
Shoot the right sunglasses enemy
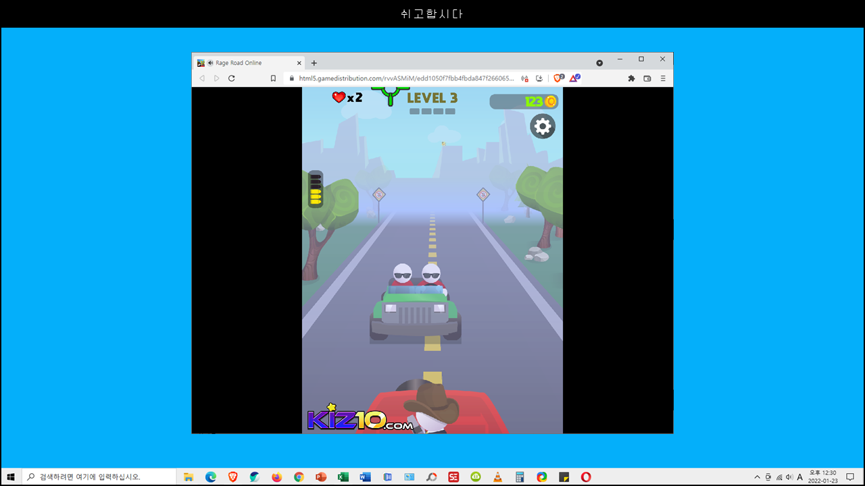pyautogui.click(x=431, y=273)
